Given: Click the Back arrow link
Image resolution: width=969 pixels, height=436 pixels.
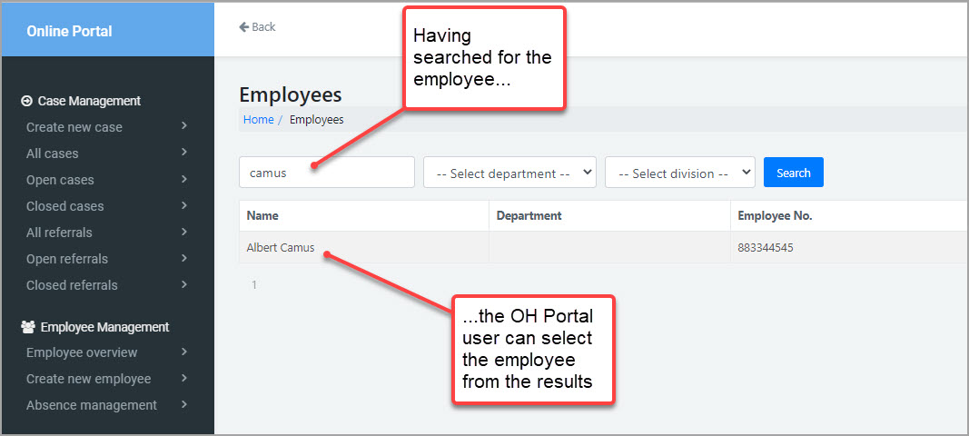Looking at the screenshot, I should coord(257,27).
